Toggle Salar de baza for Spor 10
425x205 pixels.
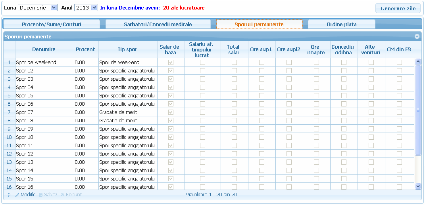(x=171, y=137)
